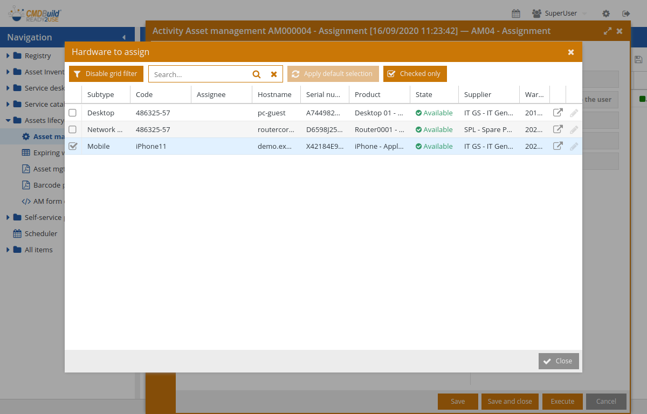Viewport: 647px width, 414px height.
Task: Open the administration gear icon
Action: 606,13
